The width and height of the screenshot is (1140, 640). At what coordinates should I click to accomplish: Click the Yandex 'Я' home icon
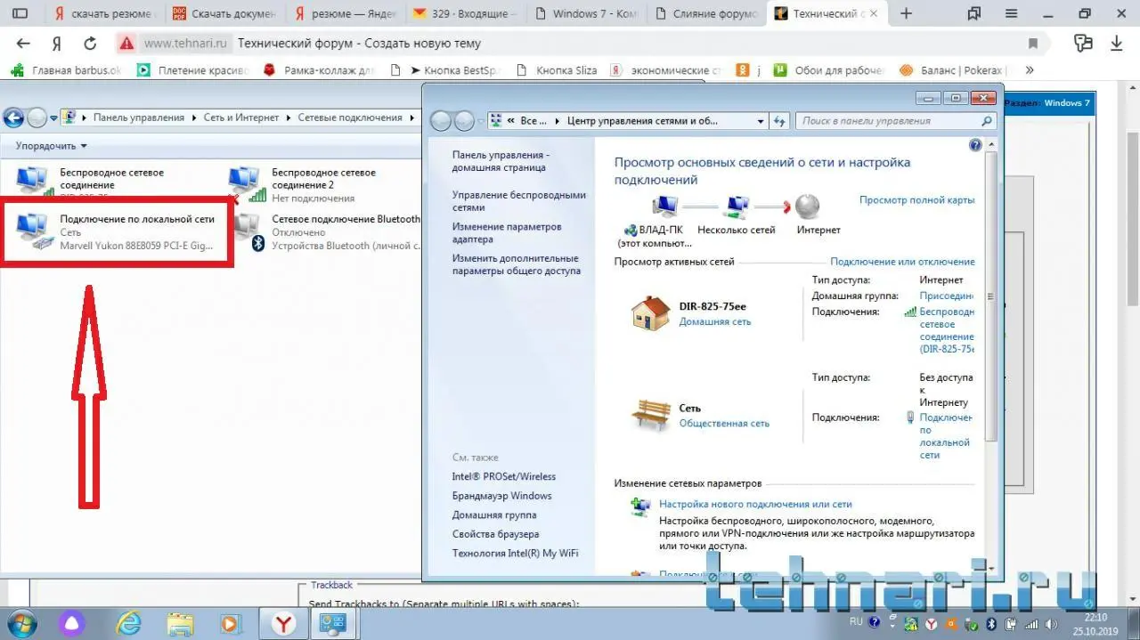(57, 44)
